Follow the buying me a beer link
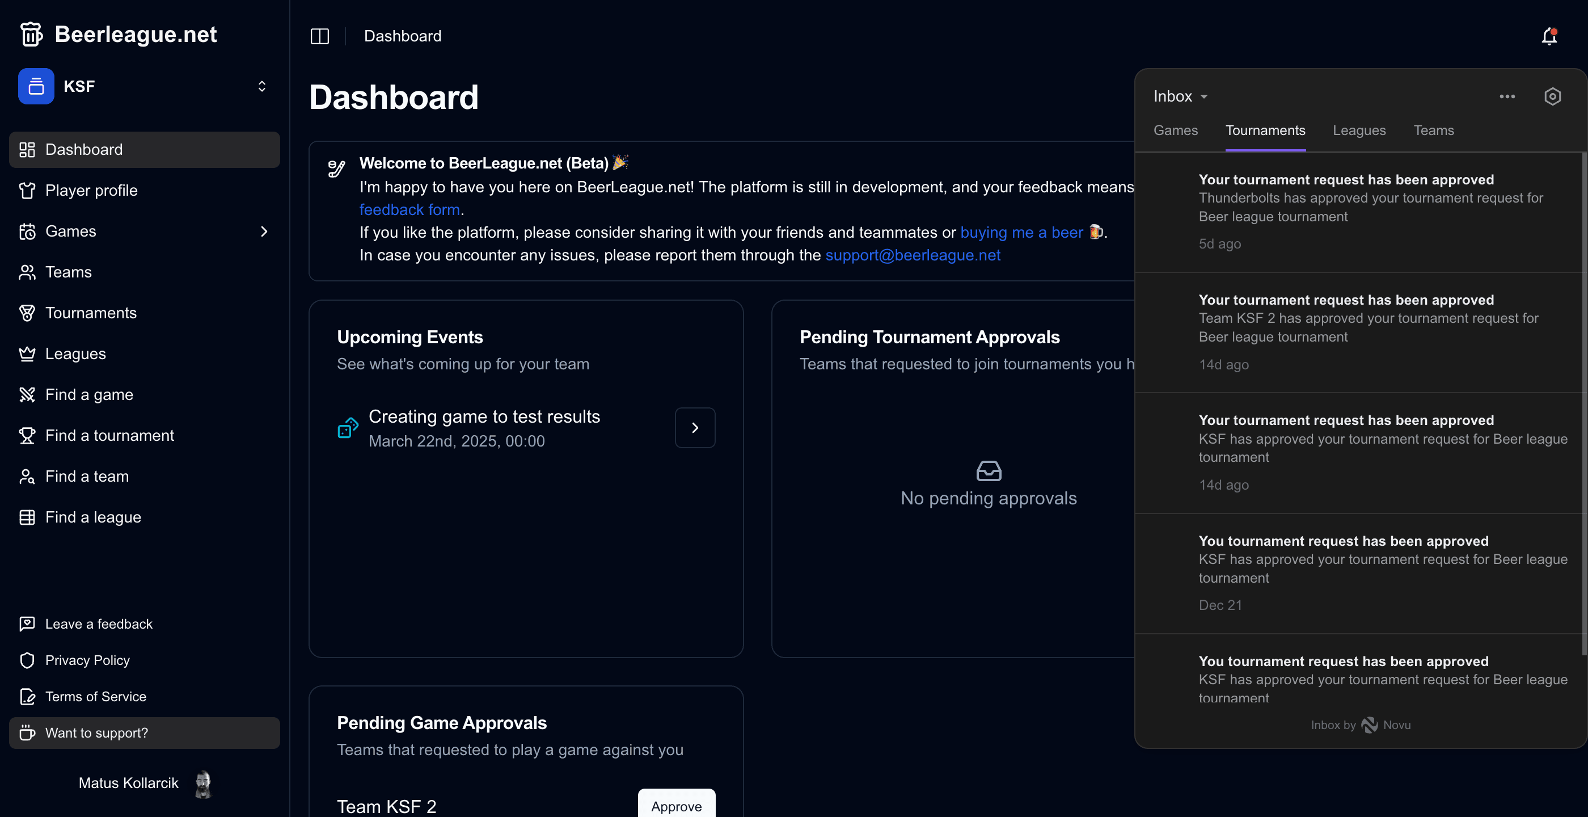The width and height of the screenshot is (1588, 817). pyautogui.click(x=1021, y=233)
